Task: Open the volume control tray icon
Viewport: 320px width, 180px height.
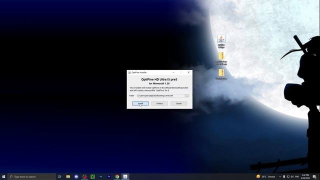Action: 292,176
